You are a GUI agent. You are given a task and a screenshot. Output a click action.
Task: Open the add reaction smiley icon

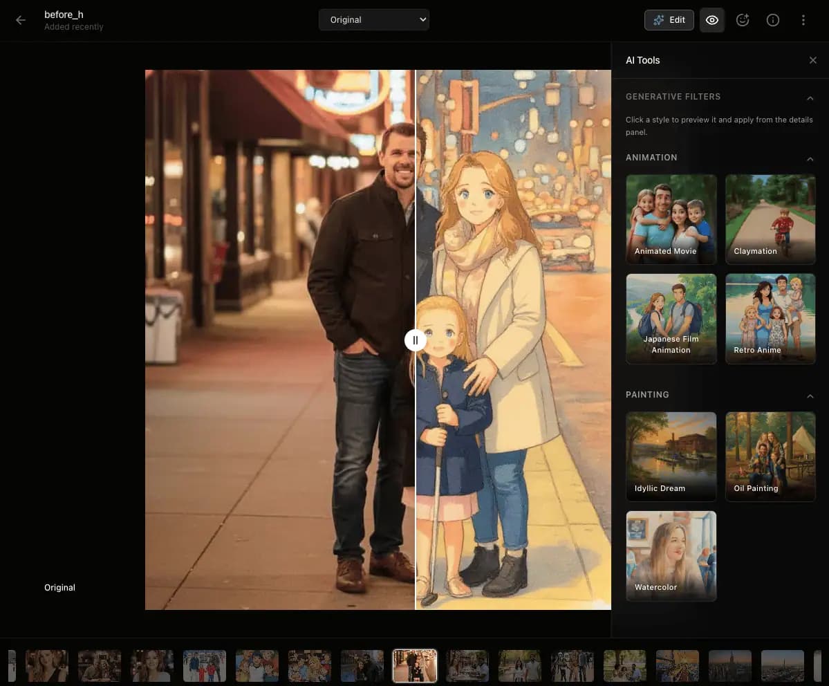pos(743,20)
